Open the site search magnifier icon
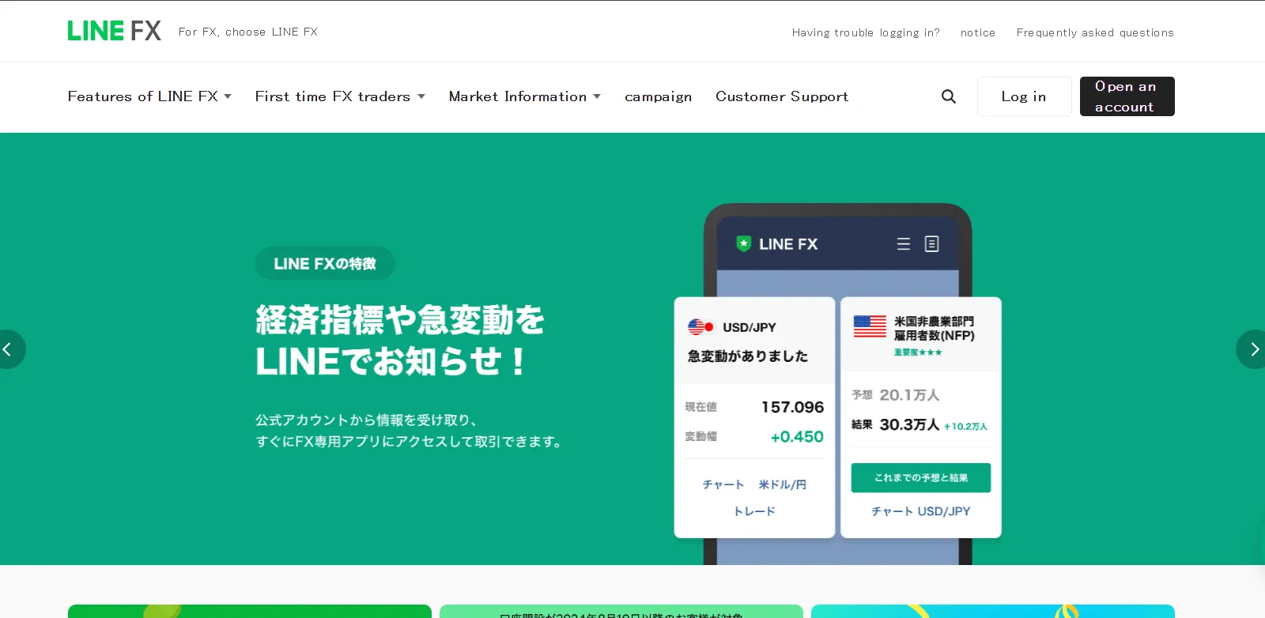This screenshot has width=1265, height=618. [x=949, y=96]
